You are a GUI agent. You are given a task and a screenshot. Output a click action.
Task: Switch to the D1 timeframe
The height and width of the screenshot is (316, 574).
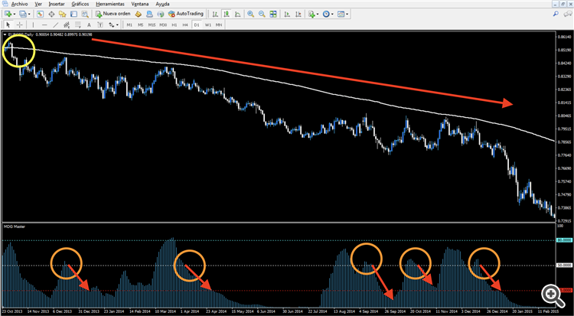[x=197, y=25]
